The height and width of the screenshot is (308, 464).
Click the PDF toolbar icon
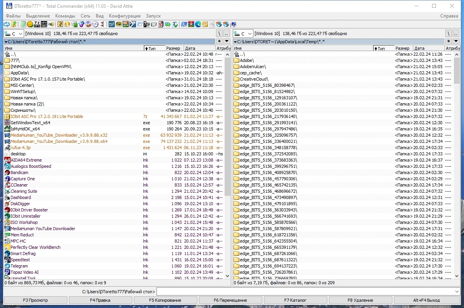pyautogui.click(x=119, y=24)
